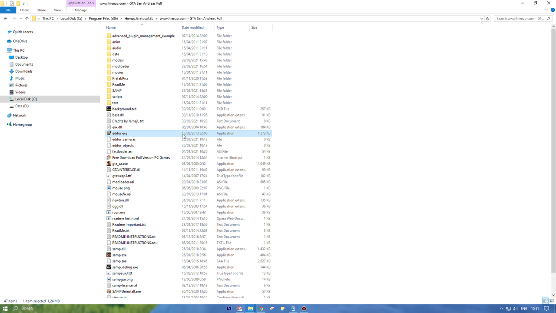Image resolution: width=556 pixels, height=313 pixels.
Task: Click the modloader folder icon
Action: 109,67
